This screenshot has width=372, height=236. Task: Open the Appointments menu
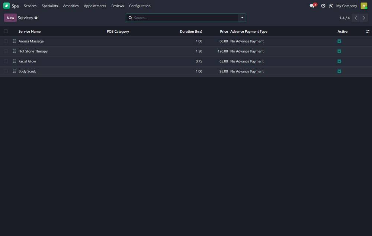pyautogui.click(x=95, y=6)
